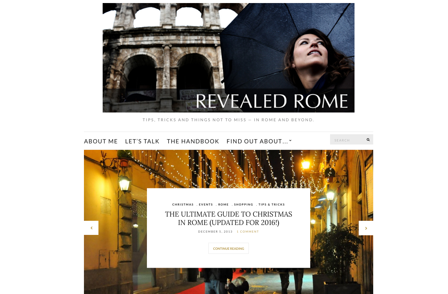448x294 pixels.
Task: Go to the previous slide arrow
Action: pos(91,228)
